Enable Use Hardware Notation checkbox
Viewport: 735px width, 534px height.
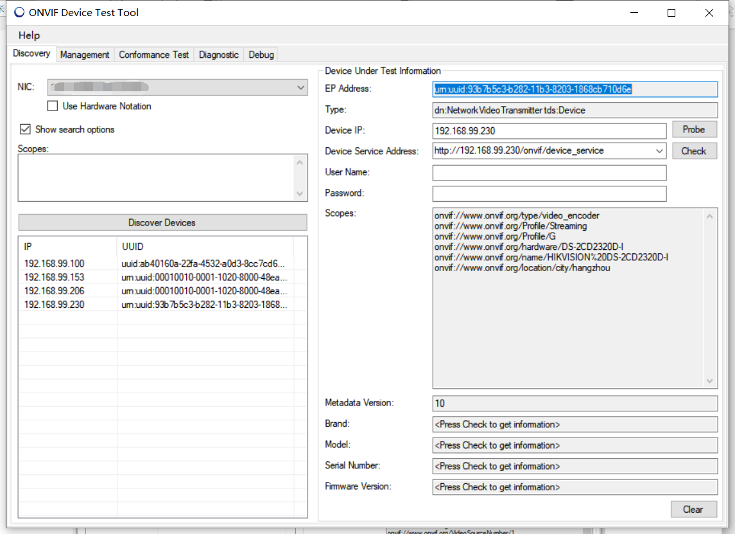point(53,106)
